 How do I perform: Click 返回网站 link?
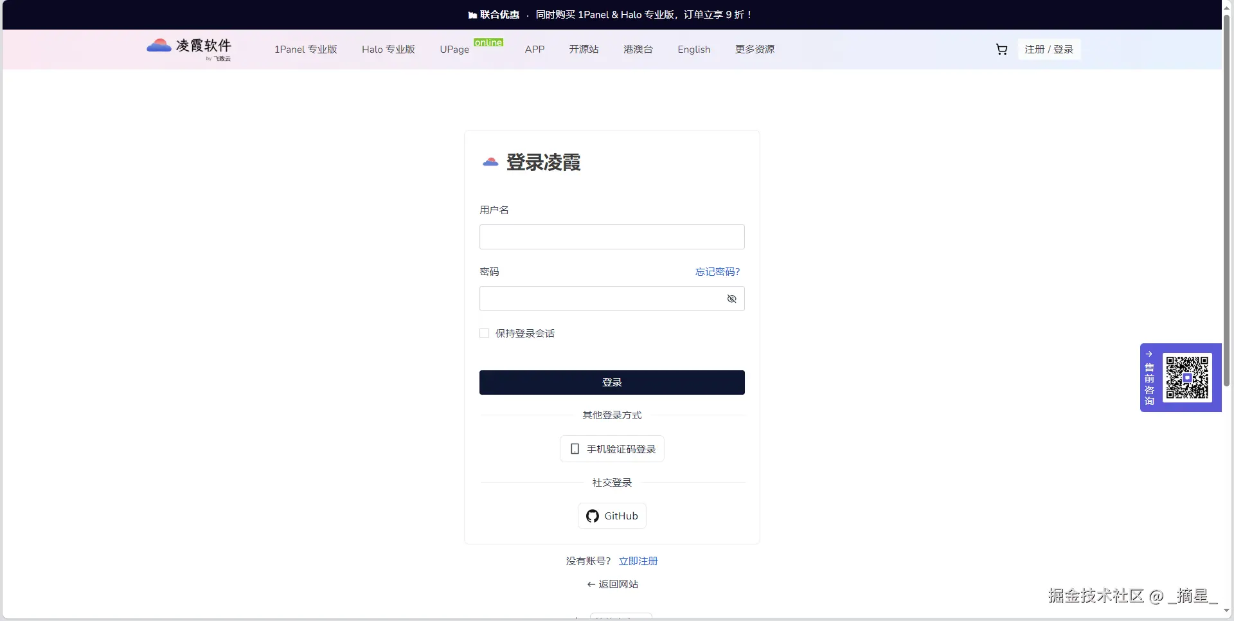613,584
